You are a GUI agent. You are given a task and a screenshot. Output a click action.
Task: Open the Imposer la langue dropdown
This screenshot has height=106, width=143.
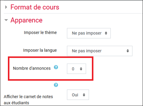(100, 51)
